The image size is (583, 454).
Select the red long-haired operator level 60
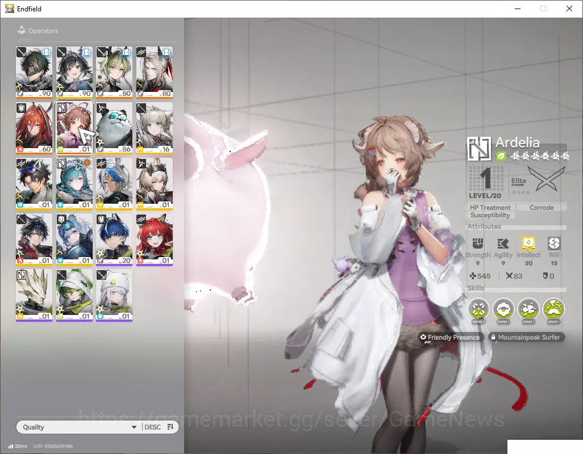(x=34, y=128)
